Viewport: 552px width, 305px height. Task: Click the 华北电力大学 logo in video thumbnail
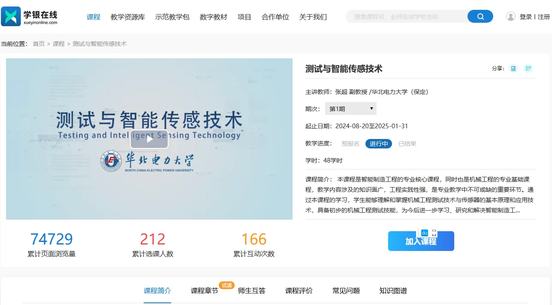(x=147, y=161)
